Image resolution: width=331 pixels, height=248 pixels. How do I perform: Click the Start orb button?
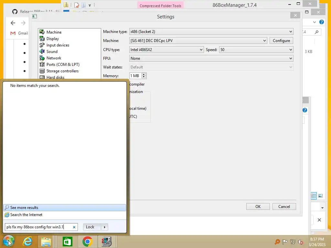(8, 241)
